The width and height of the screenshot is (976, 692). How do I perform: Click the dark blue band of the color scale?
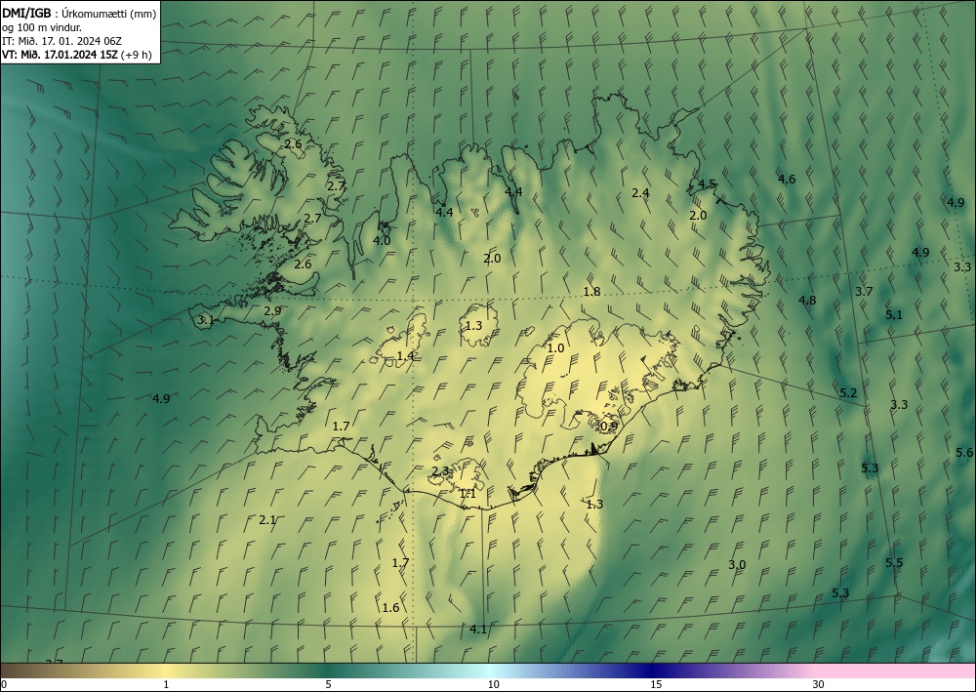[x=654, y=671]
